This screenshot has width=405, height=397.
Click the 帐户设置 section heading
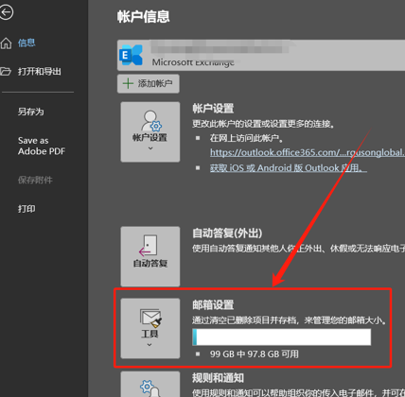213,109
